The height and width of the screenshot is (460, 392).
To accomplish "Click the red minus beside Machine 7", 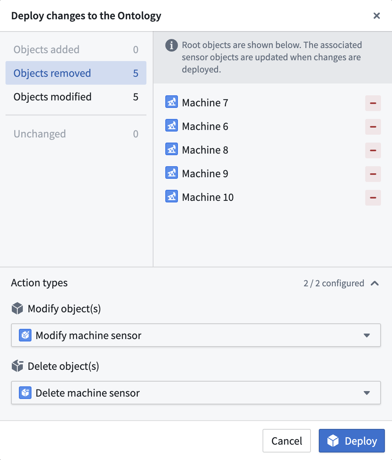I will point(373,103).
